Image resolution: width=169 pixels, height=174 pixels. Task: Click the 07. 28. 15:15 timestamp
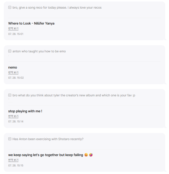pyautogui.click(x=16, y=165)
